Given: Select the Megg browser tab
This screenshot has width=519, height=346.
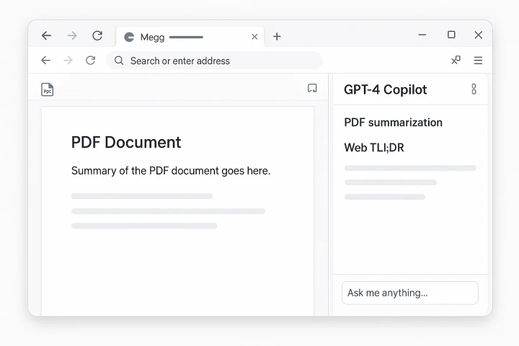Looking at the screenshot, I should click(x=190, y=37).
